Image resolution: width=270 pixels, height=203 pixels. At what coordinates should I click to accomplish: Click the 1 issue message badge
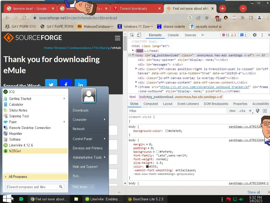pyautogui.click(x=243, y=35)
